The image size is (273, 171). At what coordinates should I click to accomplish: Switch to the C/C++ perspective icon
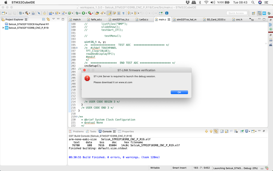[259, 13]
